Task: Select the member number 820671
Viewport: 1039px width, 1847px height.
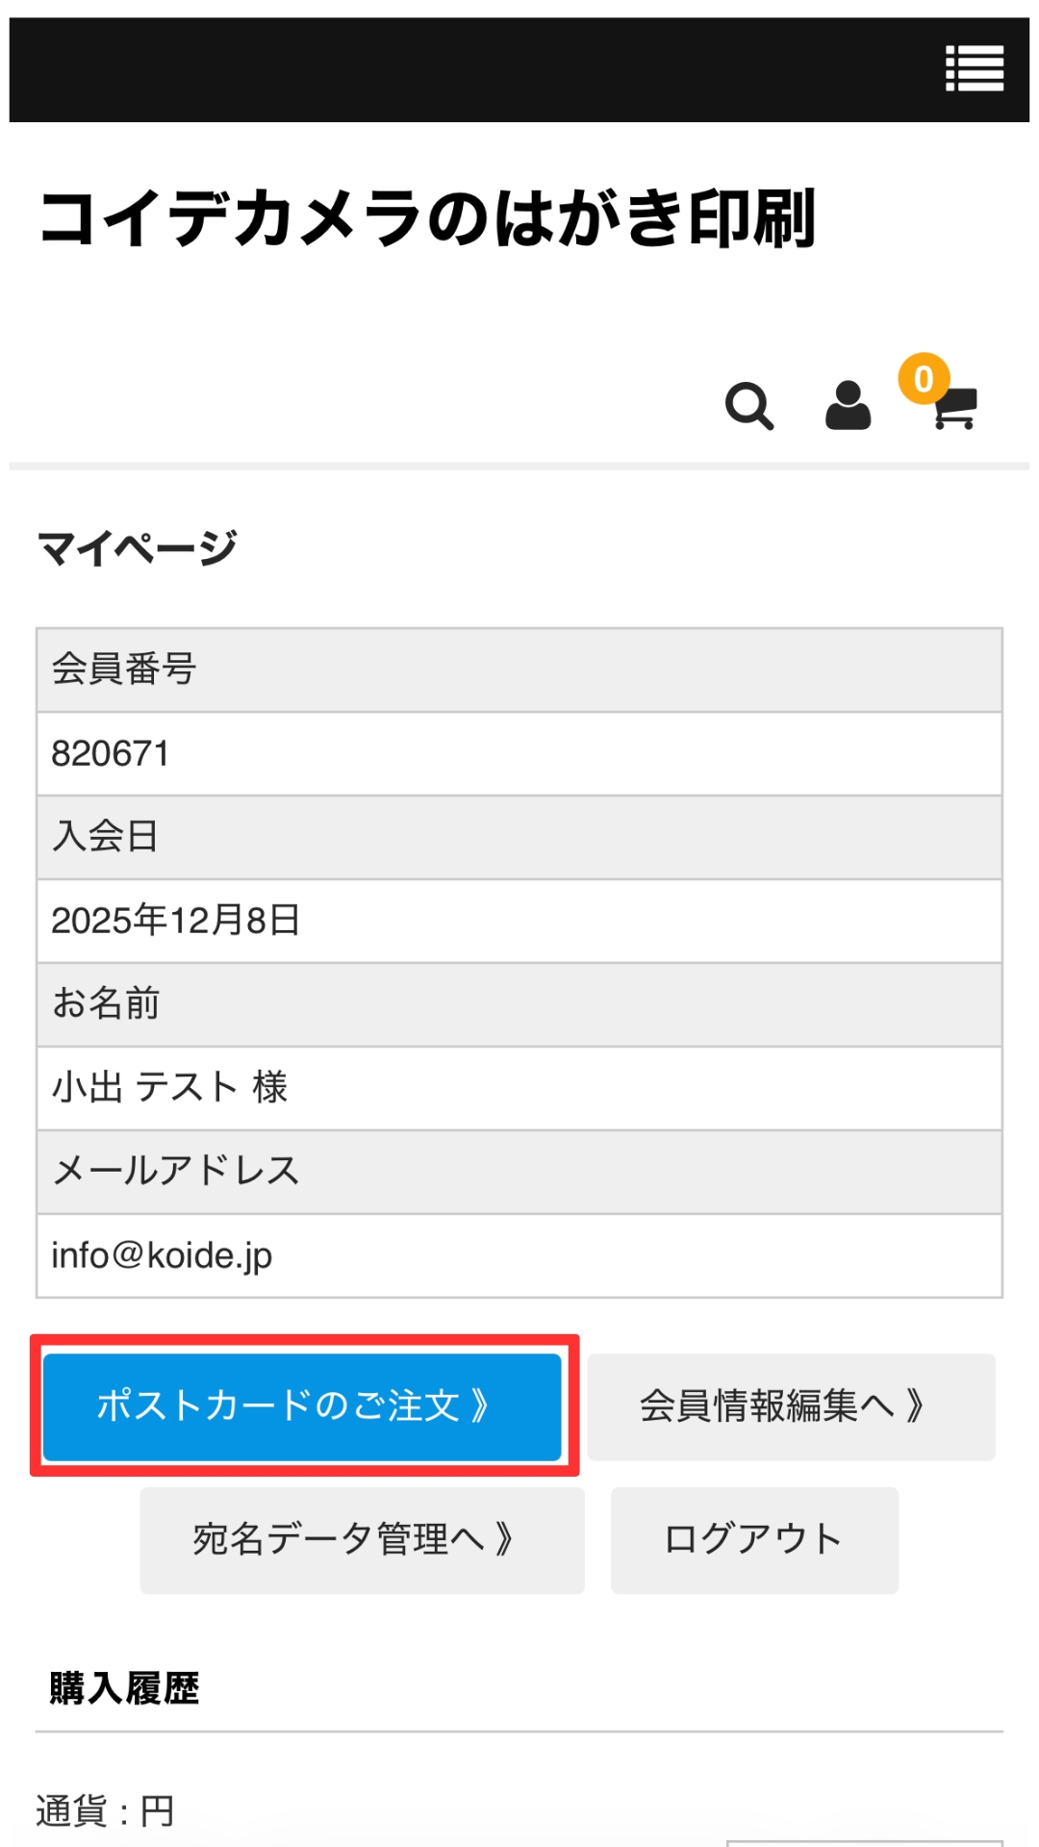Action: pyautogui.click(x=111, y=754)
